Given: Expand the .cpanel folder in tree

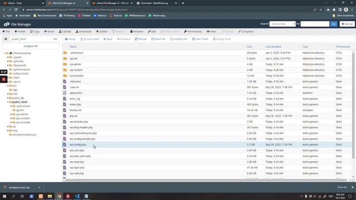Looking at the screenshot, I should (8, 57).
